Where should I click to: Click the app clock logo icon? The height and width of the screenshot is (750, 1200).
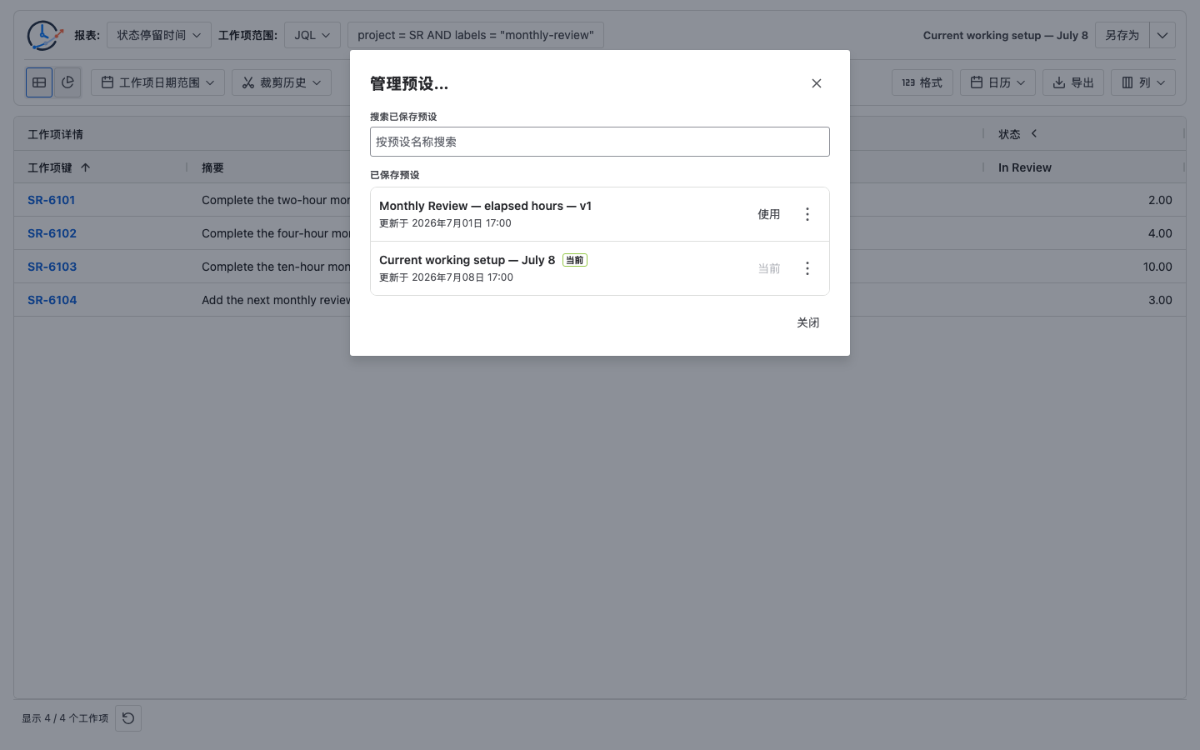(45, 35)
